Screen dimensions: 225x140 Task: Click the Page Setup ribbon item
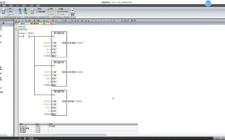click(40, 12)
